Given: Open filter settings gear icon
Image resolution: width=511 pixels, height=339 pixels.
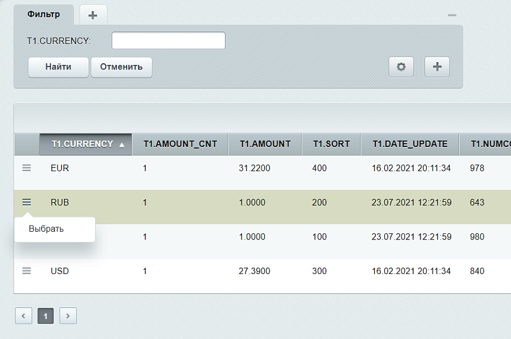Looking at the screenshot, I should click(x=401, y=67).
